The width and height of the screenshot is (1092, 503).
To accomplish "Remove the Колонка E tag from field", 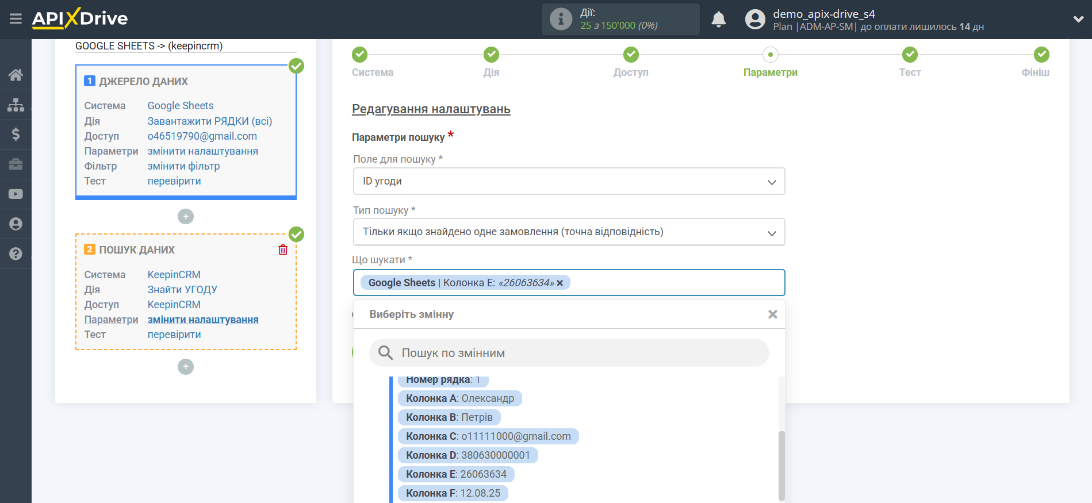I will point(560,283).
